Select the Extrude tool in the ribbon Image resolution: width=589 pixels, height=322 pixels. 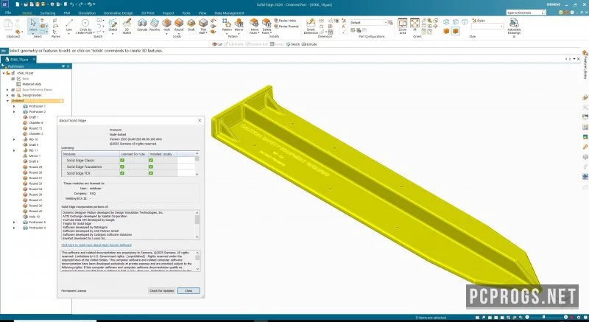point(142,25)
